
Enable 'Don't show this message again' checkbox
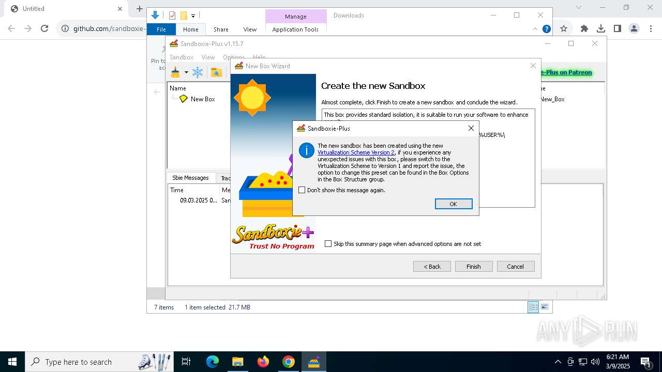[302, 190]
